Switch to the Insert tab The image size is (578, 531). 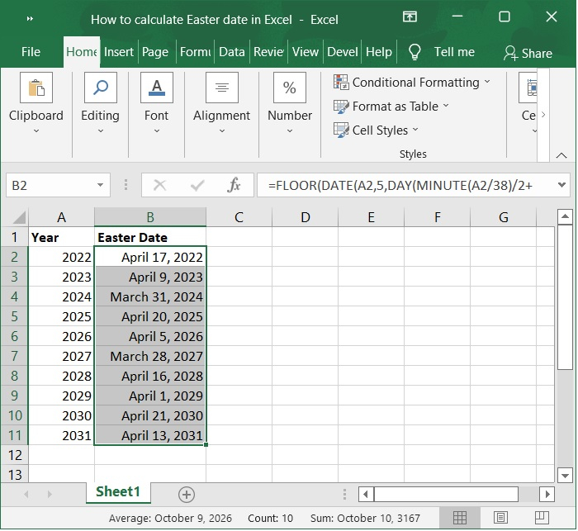pos(119,52)
